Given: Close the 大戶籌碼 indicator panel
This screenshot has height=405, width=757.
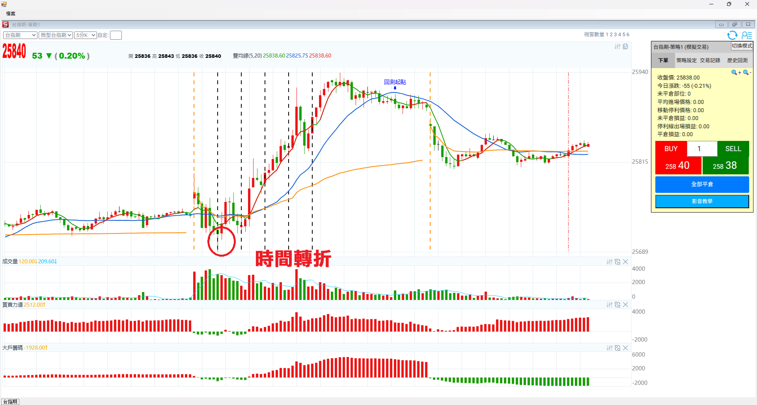Looking at the screenshot, I should click(625, 348).
